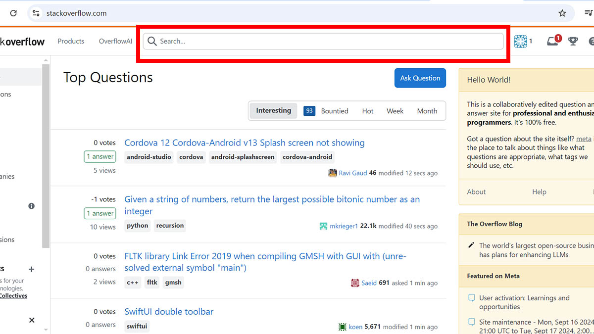Open OverflowAI in the header

[115, 41]
